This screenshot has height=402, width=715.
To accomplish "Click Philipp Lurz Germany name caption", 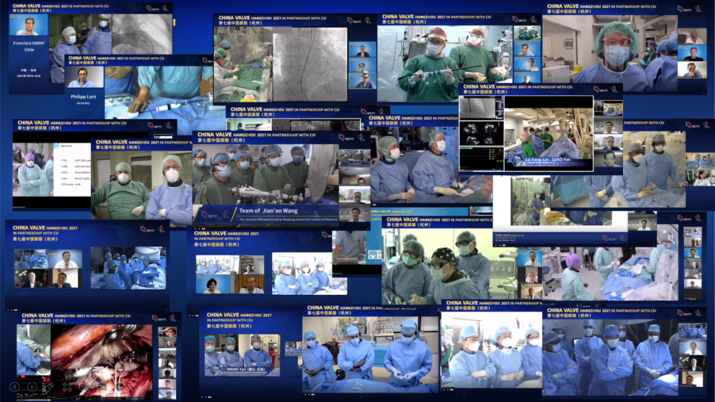I will click(84, 97).
